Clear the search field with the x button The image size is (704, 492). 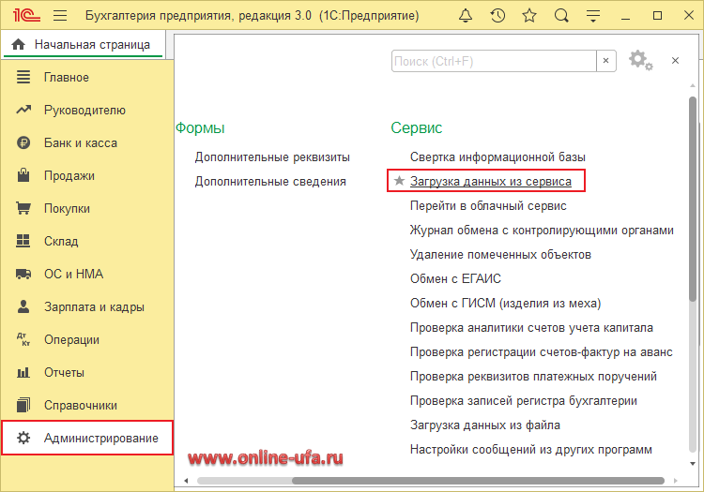click(607, 61)
